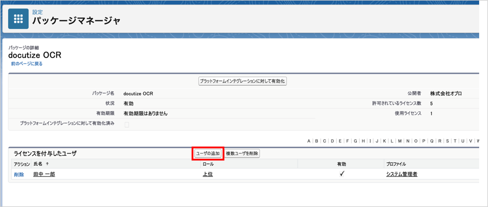Open the app launcher grid icon

pyautogui.click(x=18, y=19)
